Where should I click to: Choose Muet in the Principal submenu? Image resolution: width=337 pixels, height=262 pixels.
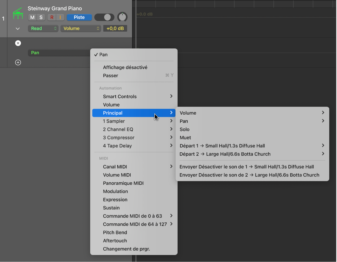pyautogui.click(x=185, y=138)
